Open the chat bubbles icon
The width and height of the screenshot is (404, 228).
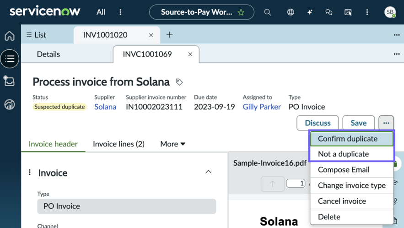tap(329, 12)
